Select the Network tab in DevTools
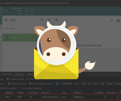The width and height of the screenshot is (121, 101). pos(19,74)
